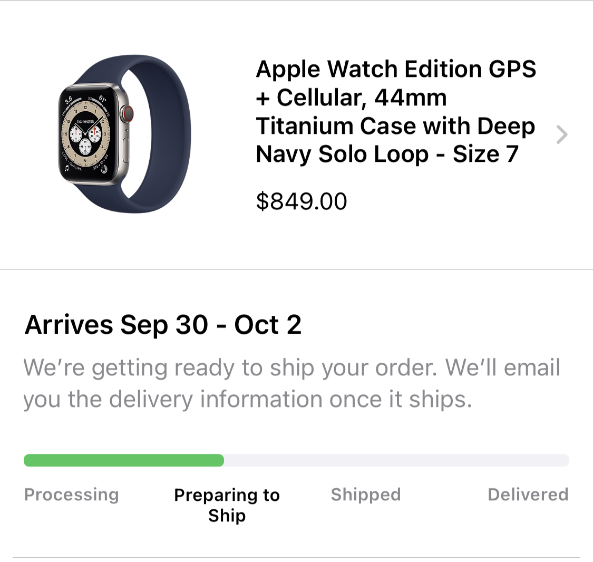The height and width of the screenshot is (562, 593).
Task: Select the Preparing to Ship status label
Action: point(227,505)
